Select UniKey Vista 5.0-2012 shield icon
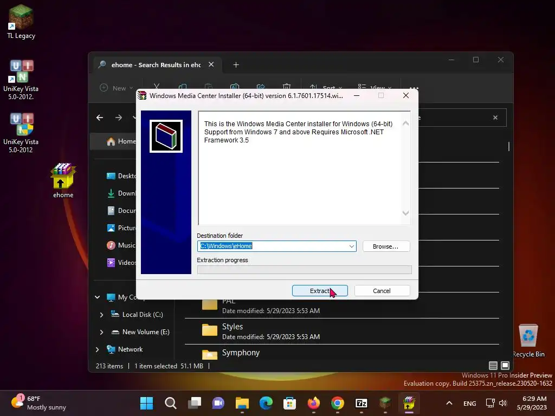Image resolution: width=555 pixels, height=416 pixels. (21, 133)
